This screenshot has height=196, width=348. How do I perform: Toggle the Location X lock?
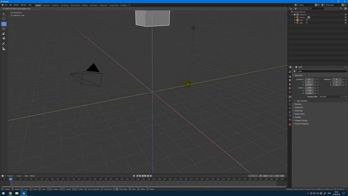point(315,79)
